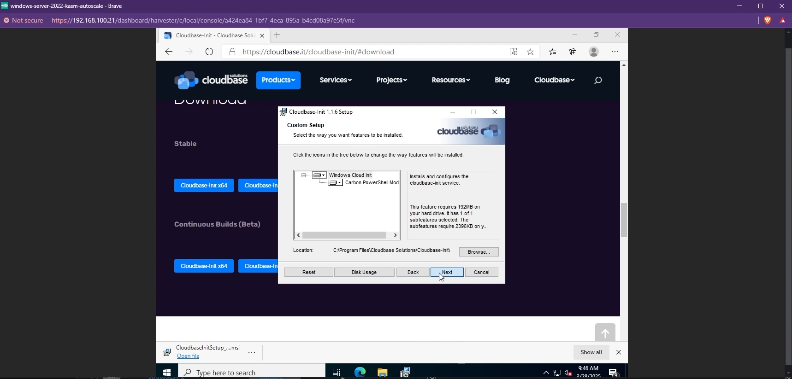Open the Edge profile avatar icon
This screenshot has height=379, width=792.
(594, 52)
